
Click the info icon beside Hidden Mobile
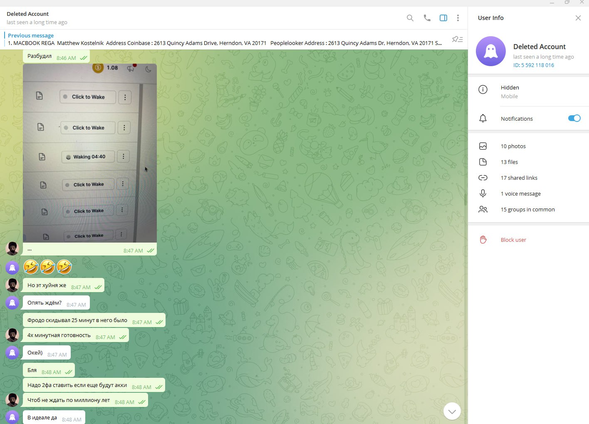point(483,89)
